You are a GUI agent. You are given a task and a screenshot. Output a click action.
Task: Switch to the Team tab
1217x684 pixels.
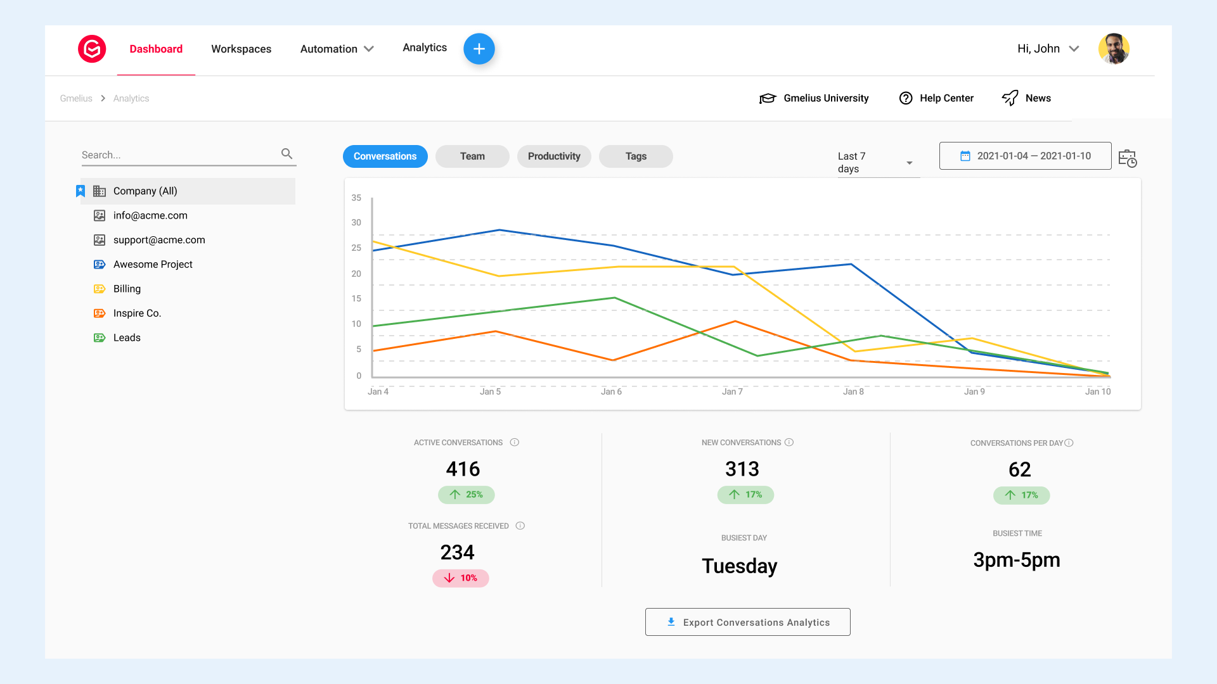point(472,156)
